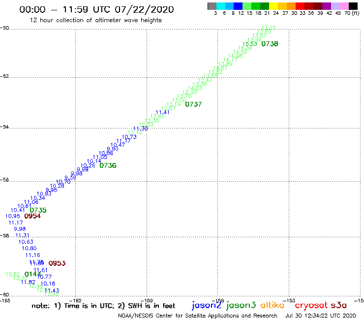Select the 0953 time marker
This screenshot has width=364, height=320.
57,263
